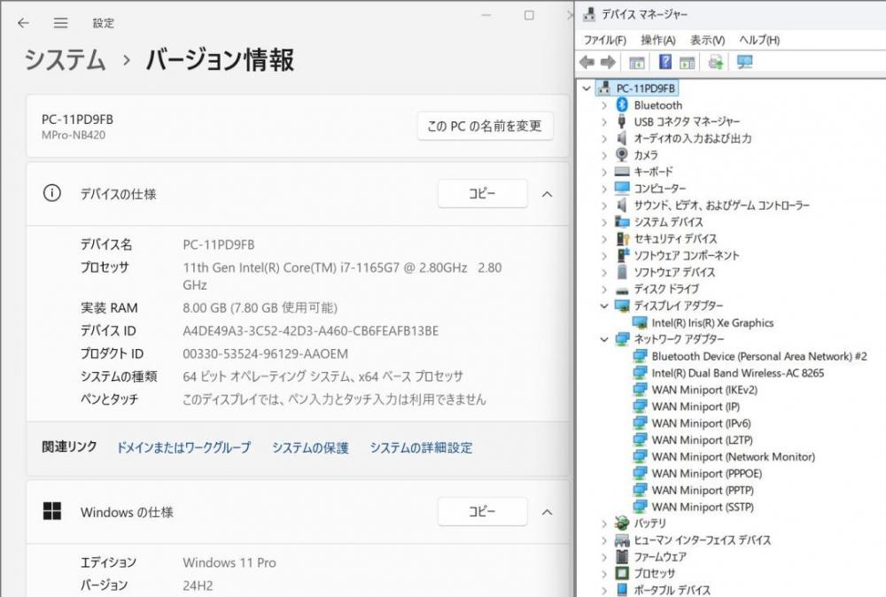The width and height of the screenshot is (886, 597).
Task: Select the システム デバイス folder icon
Action: 622,221
